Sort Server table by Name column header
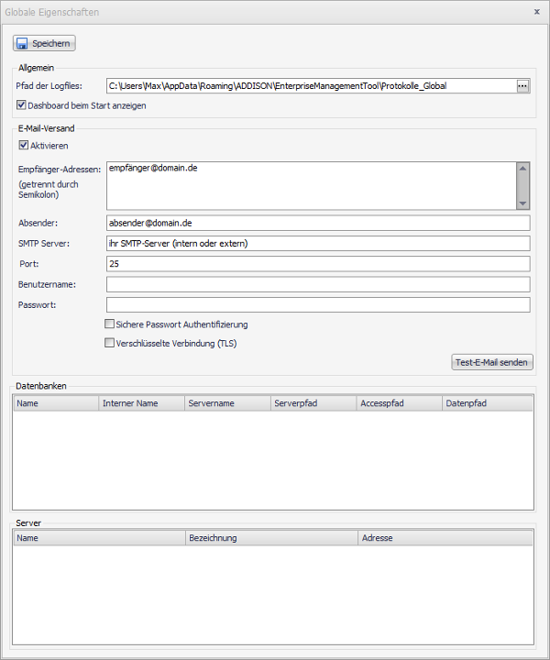Image resolution: width=550 pixels, height=660 pixels. pos(99,538)
